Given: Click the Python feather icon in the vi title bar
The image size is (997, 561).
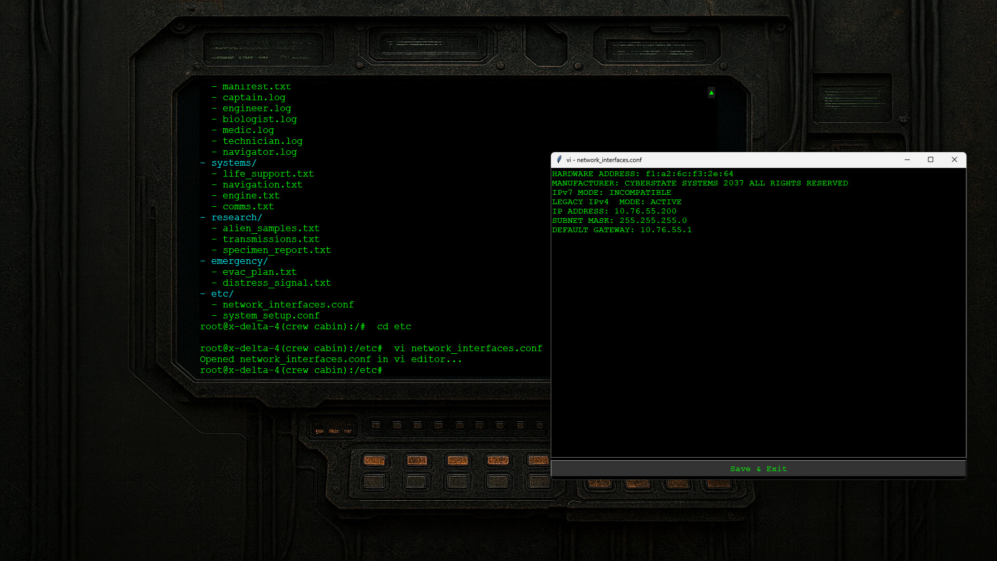Looking at the screenshot, I should [x=559, y=160].
